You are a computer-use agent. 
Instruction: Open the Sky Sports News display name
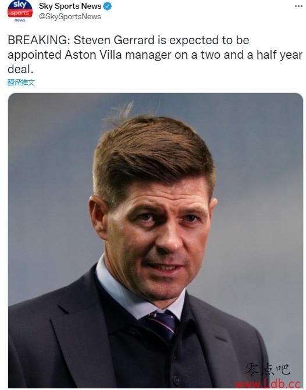[x=70, y=6]
